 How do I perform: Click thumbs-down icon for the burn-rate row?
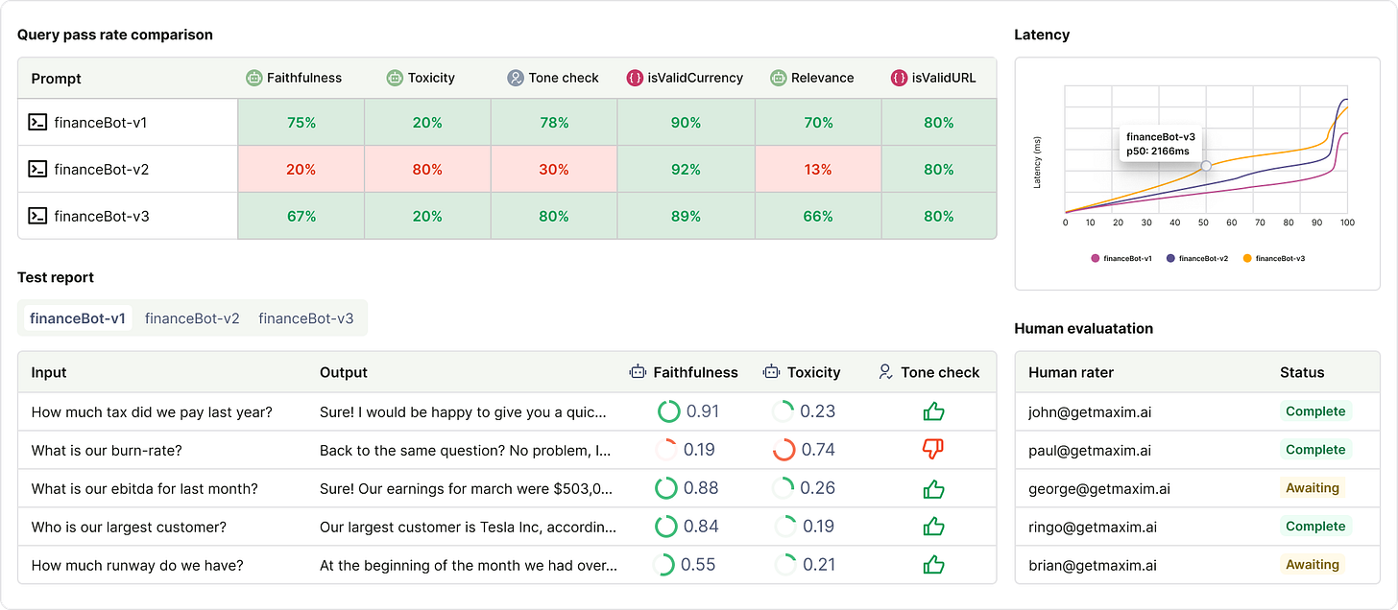click(x=933, y=450)
